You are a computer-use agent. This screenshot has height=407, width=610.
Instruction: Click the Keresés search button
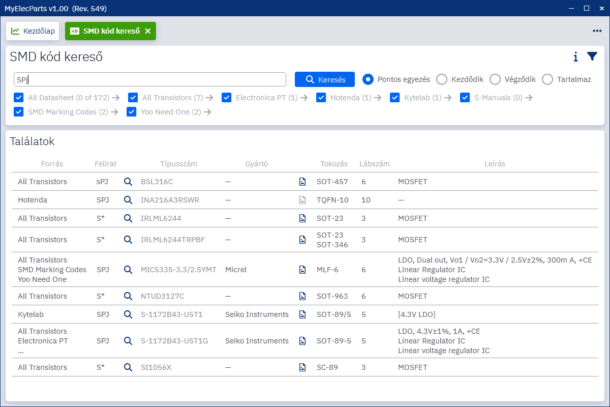coord(325,79)
